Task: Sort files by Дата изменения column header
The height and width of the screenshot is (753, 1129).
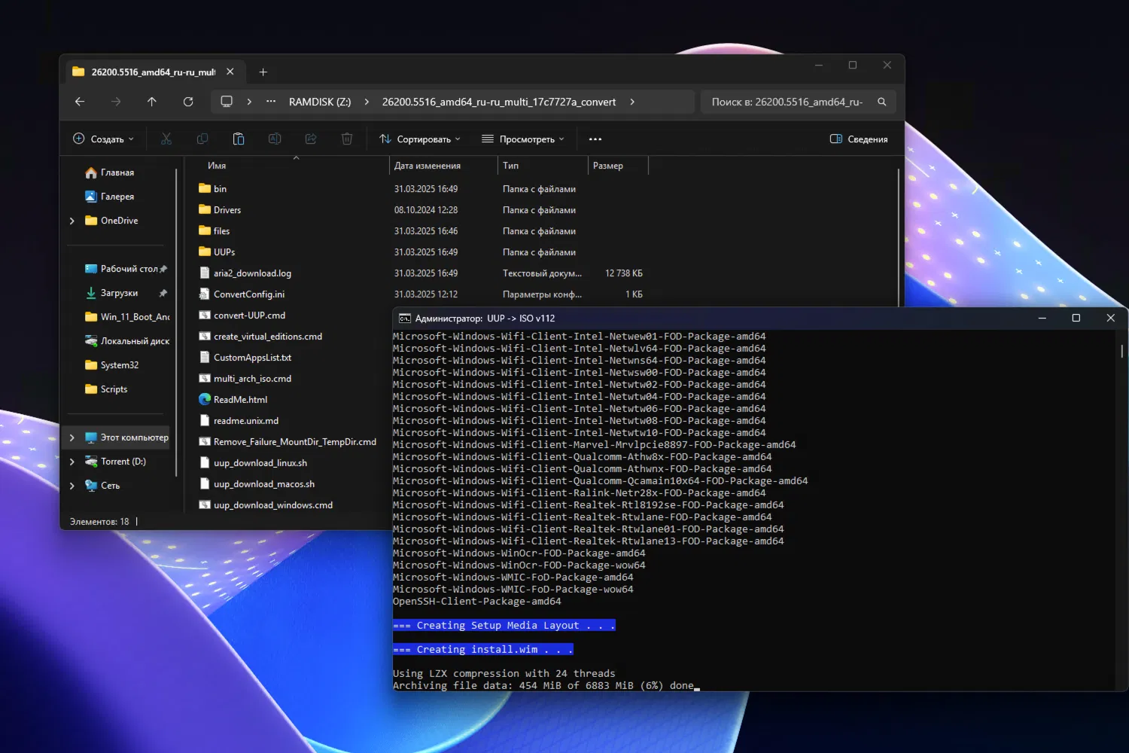Action: pyautogui.click(x=428, y=166)
